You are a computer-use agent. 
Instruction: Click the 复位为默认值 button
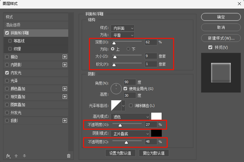coord(154,153)
